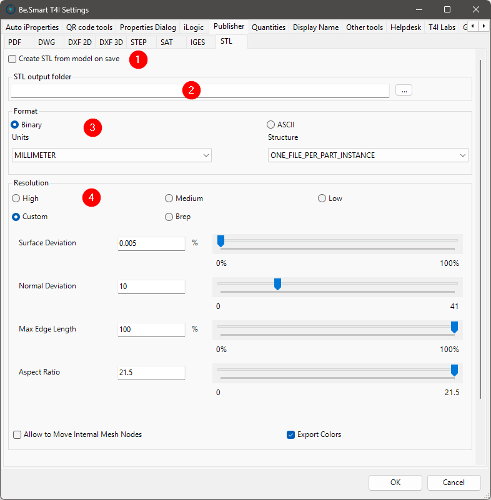Choose the High resolution option
Image resolution: width=491 pixels, height=500 pixels.
[16, 199]
